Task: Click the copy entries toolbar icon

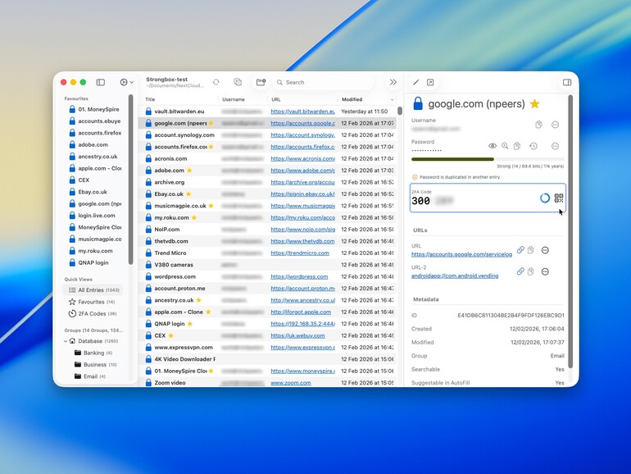Action: click(x=238, y=82)
